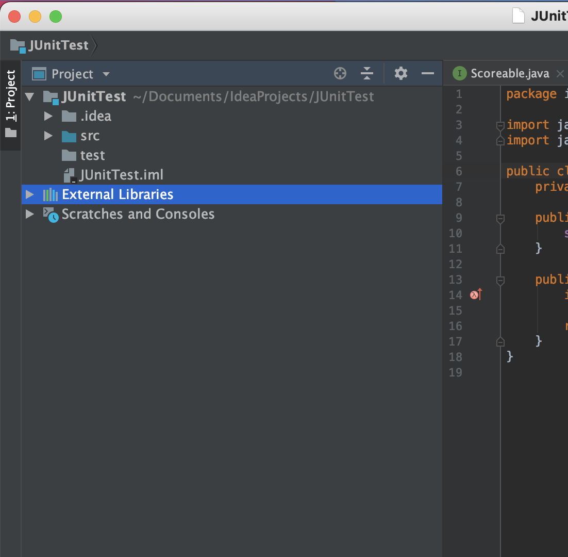Click the JUnitTest.iml file icon

click(70, 175)
